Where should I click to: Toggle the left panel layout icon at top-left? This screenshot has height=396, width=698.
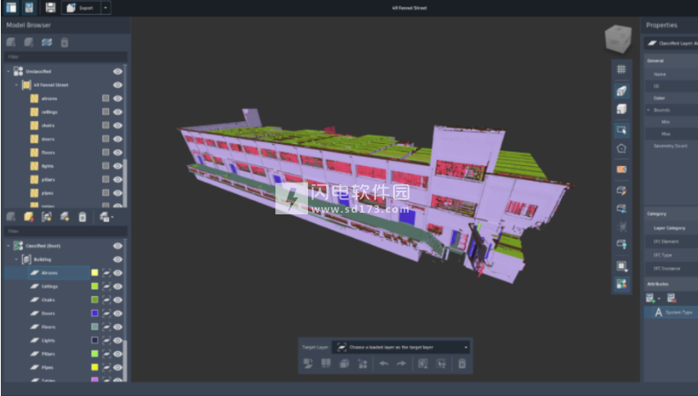tap(11, 7)
